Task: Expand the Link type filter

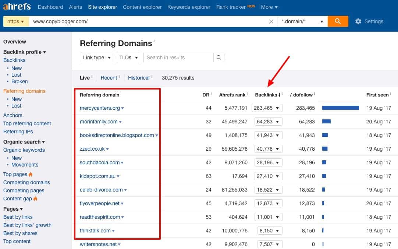Action: [x=97, y=57]
